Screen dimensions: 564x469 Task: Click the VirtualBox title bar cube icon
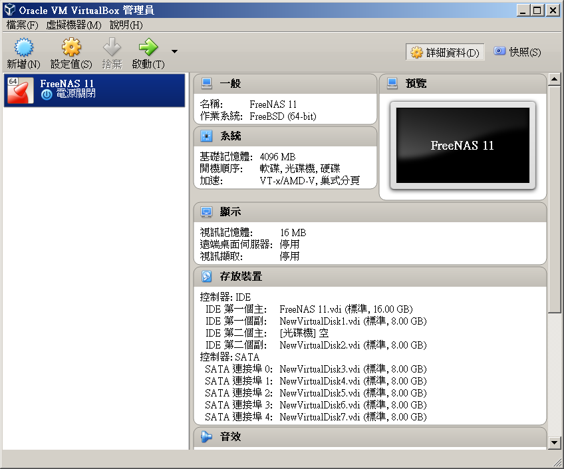click(x=10, y=10)
